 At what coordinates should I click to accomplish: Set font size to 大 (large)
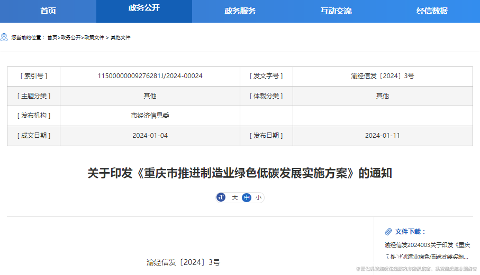point(234,197)
